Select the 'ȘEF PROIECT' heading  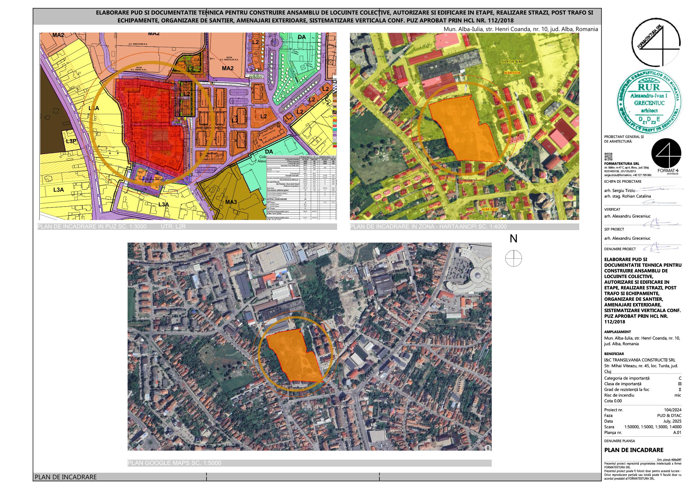tap(614, 229)
